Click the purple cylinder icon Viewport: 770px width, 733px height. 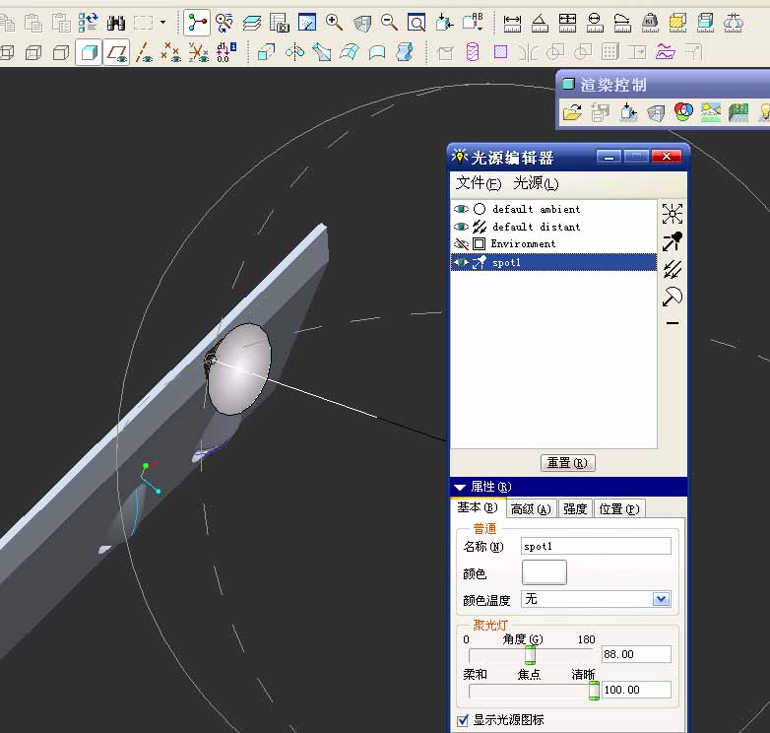473,52
